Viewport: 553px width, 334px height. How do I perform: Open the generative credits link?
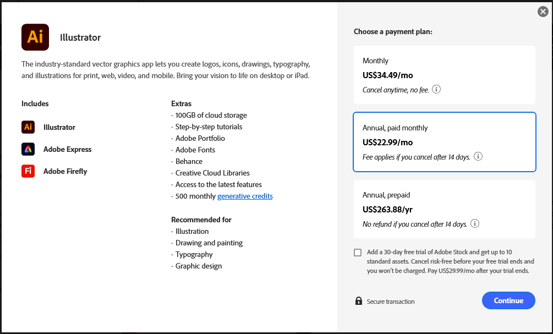point(245,196)
